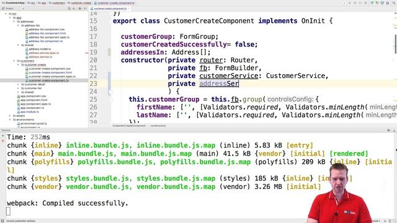
Task: Click vendor.bundle.js text in terminal output
Action: (97, 186)
